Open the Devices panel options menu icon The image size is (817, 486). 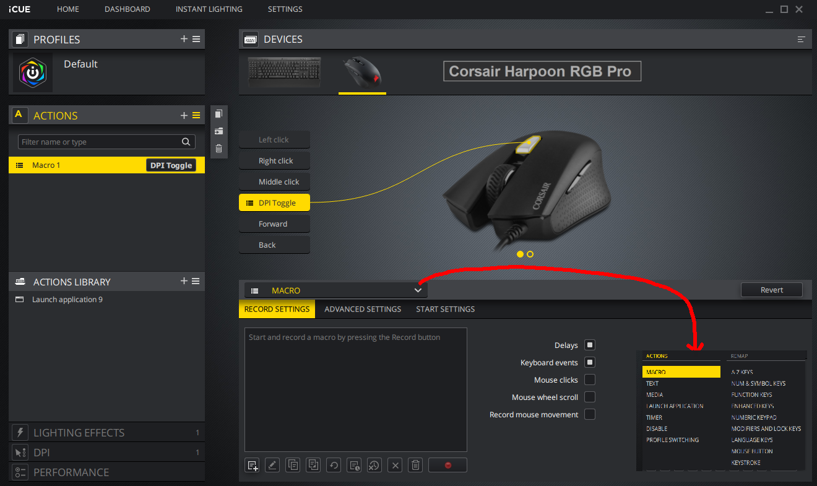[802, 40]
